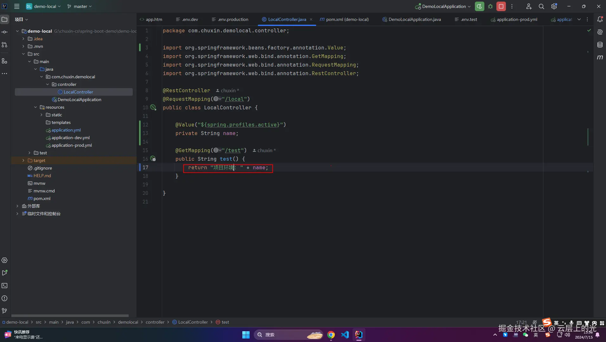Debug DemoLocalApplication with the bug icon

click(490, 6)
